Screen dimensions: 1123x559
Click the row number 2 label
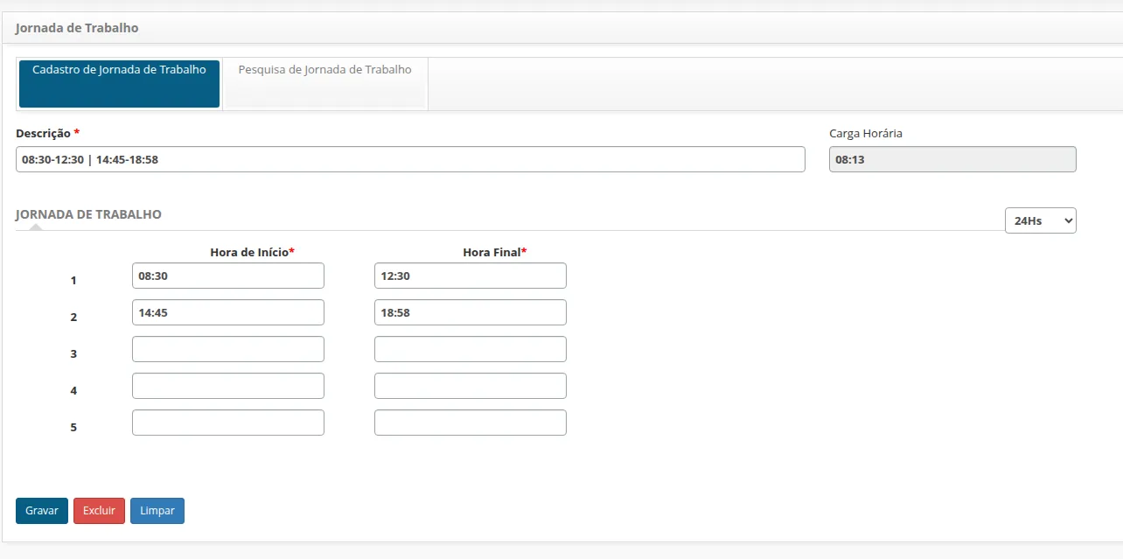tap(73, 318)
